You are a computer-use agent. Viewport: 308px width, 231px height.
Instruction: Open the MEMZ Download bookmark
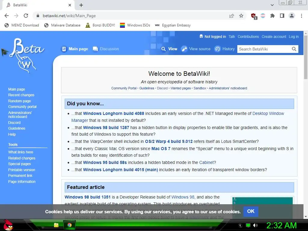pos(22,25)
